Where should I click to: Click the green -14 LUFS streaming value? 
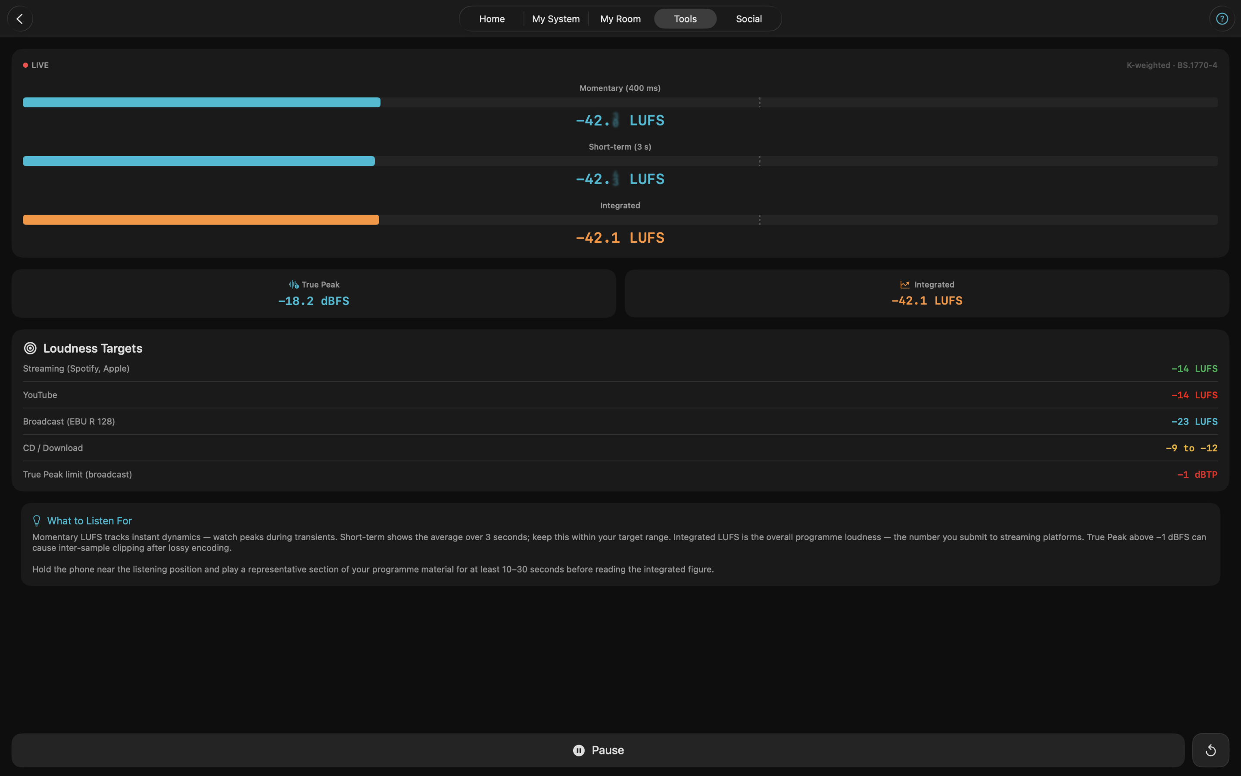pos(1194,369)
